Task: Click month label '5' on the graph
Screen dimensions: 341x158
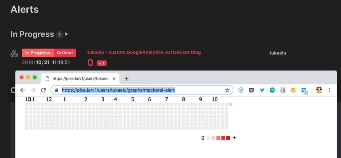Action: tap(133, 99)
